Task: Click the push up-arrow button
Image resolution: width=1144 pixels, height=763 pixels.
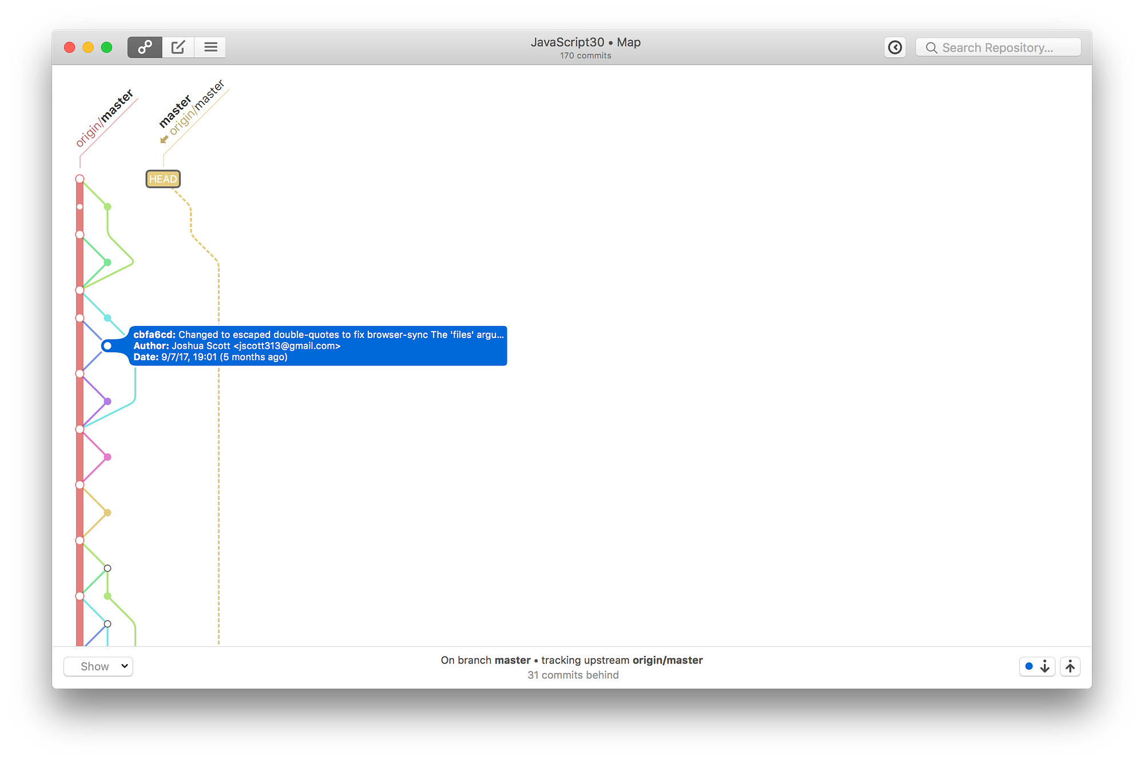Action: [1070, 666]
